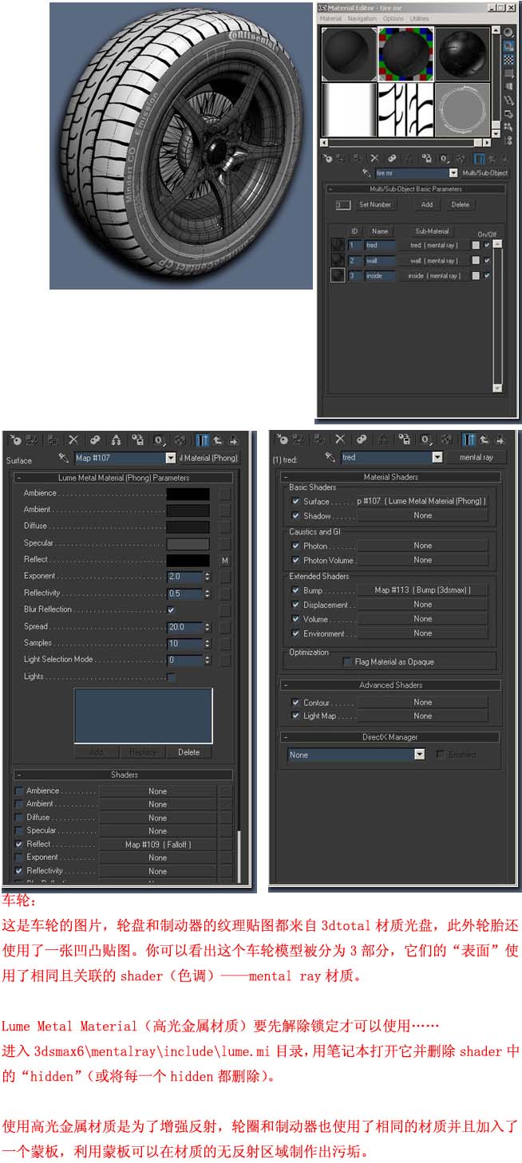Image resolution: width=522 pixels, height=1163 pixels.
Task: Click mental ray material type button
Action: [477, 457]
